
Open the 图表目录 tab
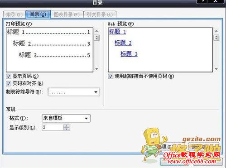67,14
